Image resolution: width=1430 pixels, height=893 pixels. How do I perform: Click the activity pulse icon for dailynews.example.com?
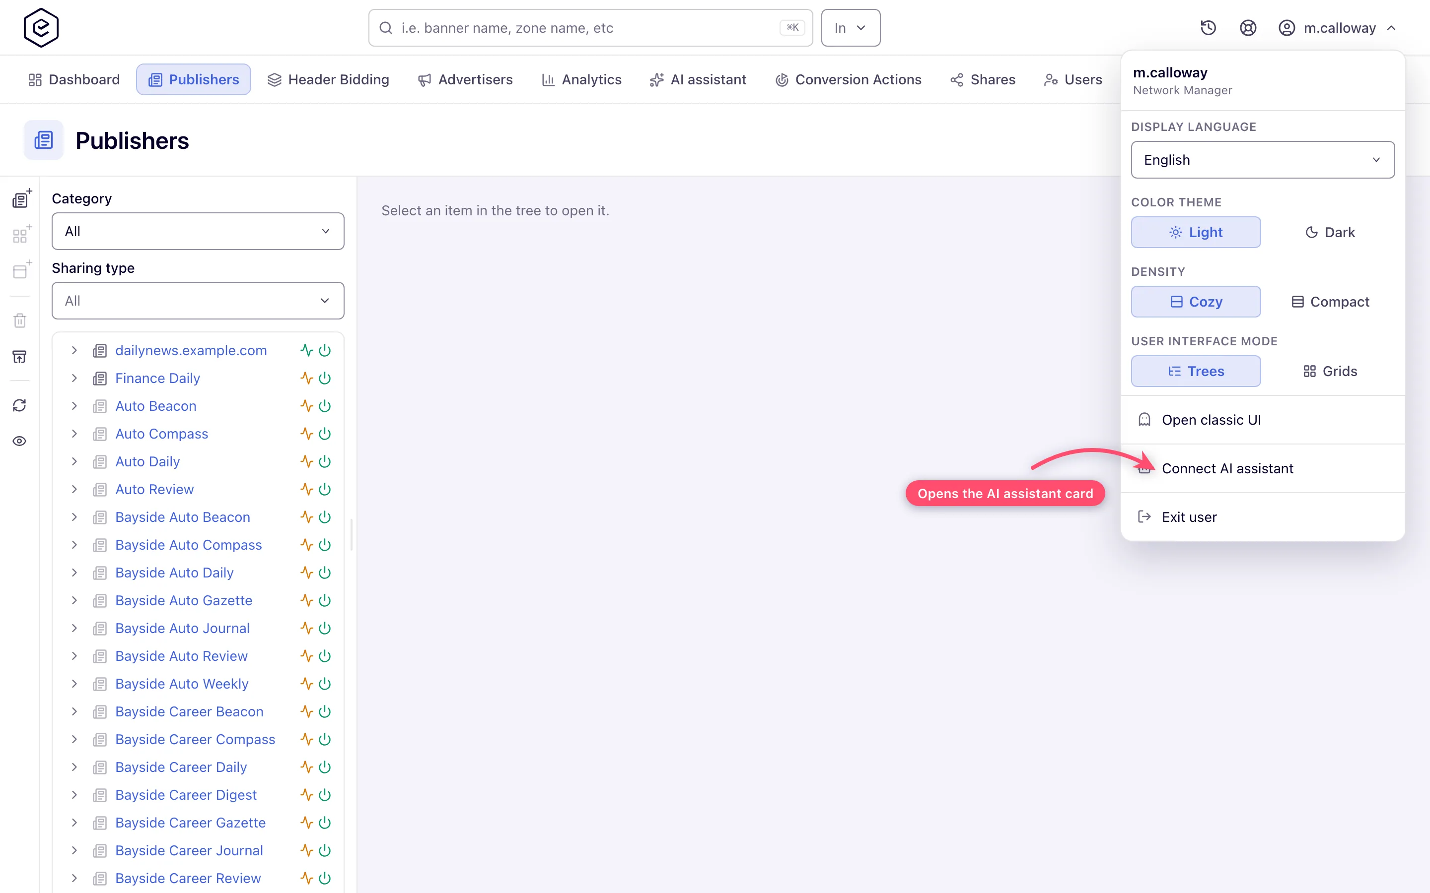[306, 350]
